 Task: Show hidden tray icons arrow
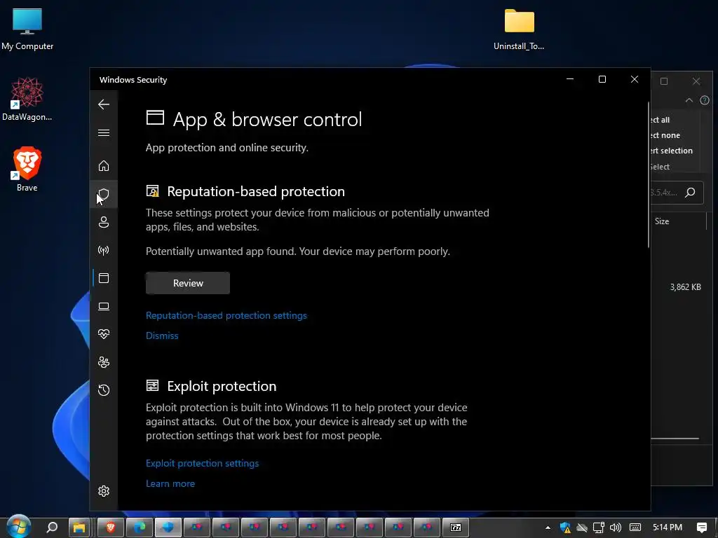pyautogui.click(x=548, y=527)
